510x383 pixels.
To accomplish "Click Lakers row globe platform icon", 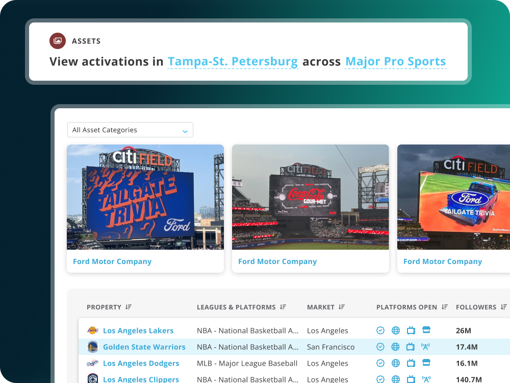I will [396, 330].
